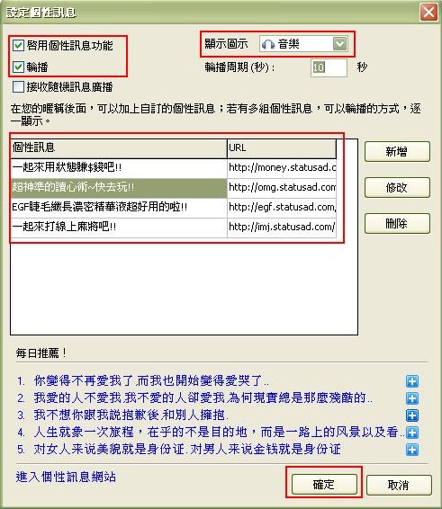Click recommendation 人生就象一次旅程
Image resolution: width=442 pixels, height=509 pixels.
tap(219, 432)
